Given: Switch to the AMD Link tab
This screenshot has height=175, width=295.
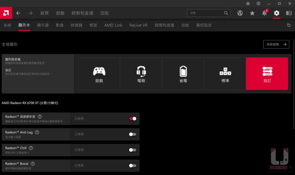Looking at the screenshot, I should [113, 25].
